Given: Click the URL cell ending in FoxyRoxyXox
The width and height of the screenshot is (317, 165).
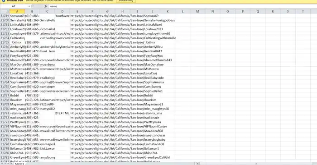Looking at the screenshot, I should coord(116,55).
